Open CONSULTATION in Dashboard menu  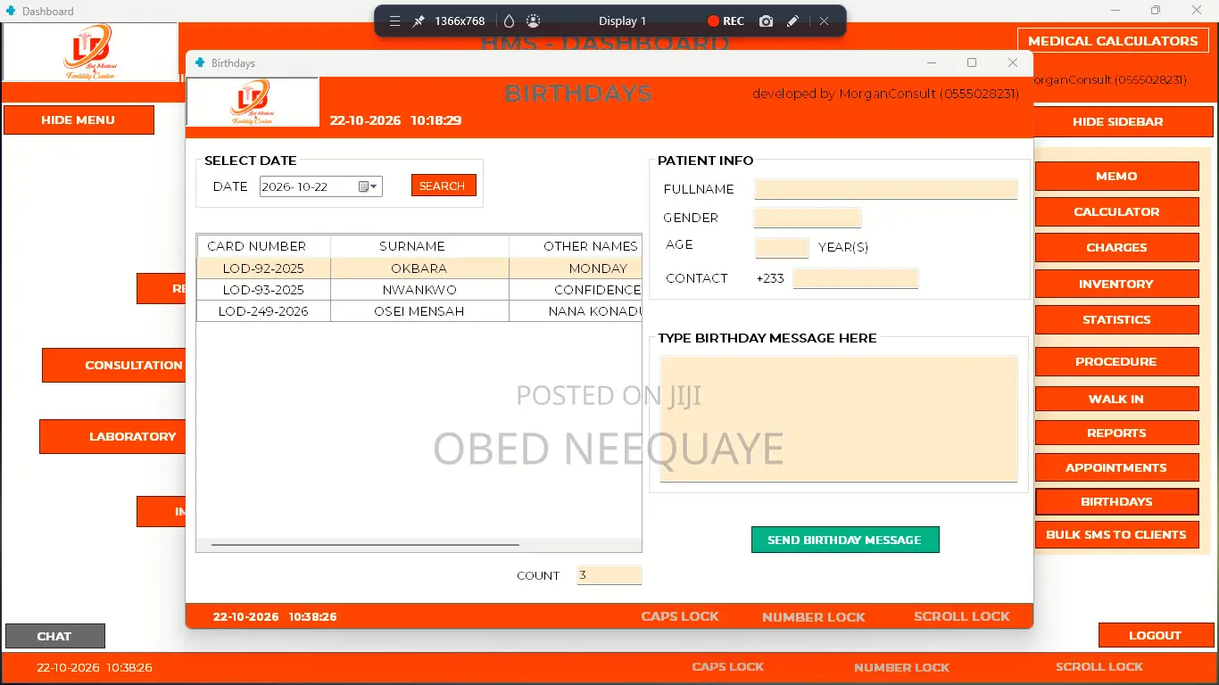(x=114, y=365)
